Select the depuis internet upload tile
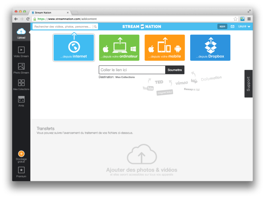265x198 pixels. 74,48
